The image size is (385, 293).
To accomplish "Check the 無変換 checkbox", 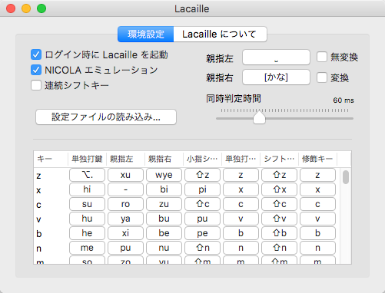I will pyautogui.click(x=322, y=57).
